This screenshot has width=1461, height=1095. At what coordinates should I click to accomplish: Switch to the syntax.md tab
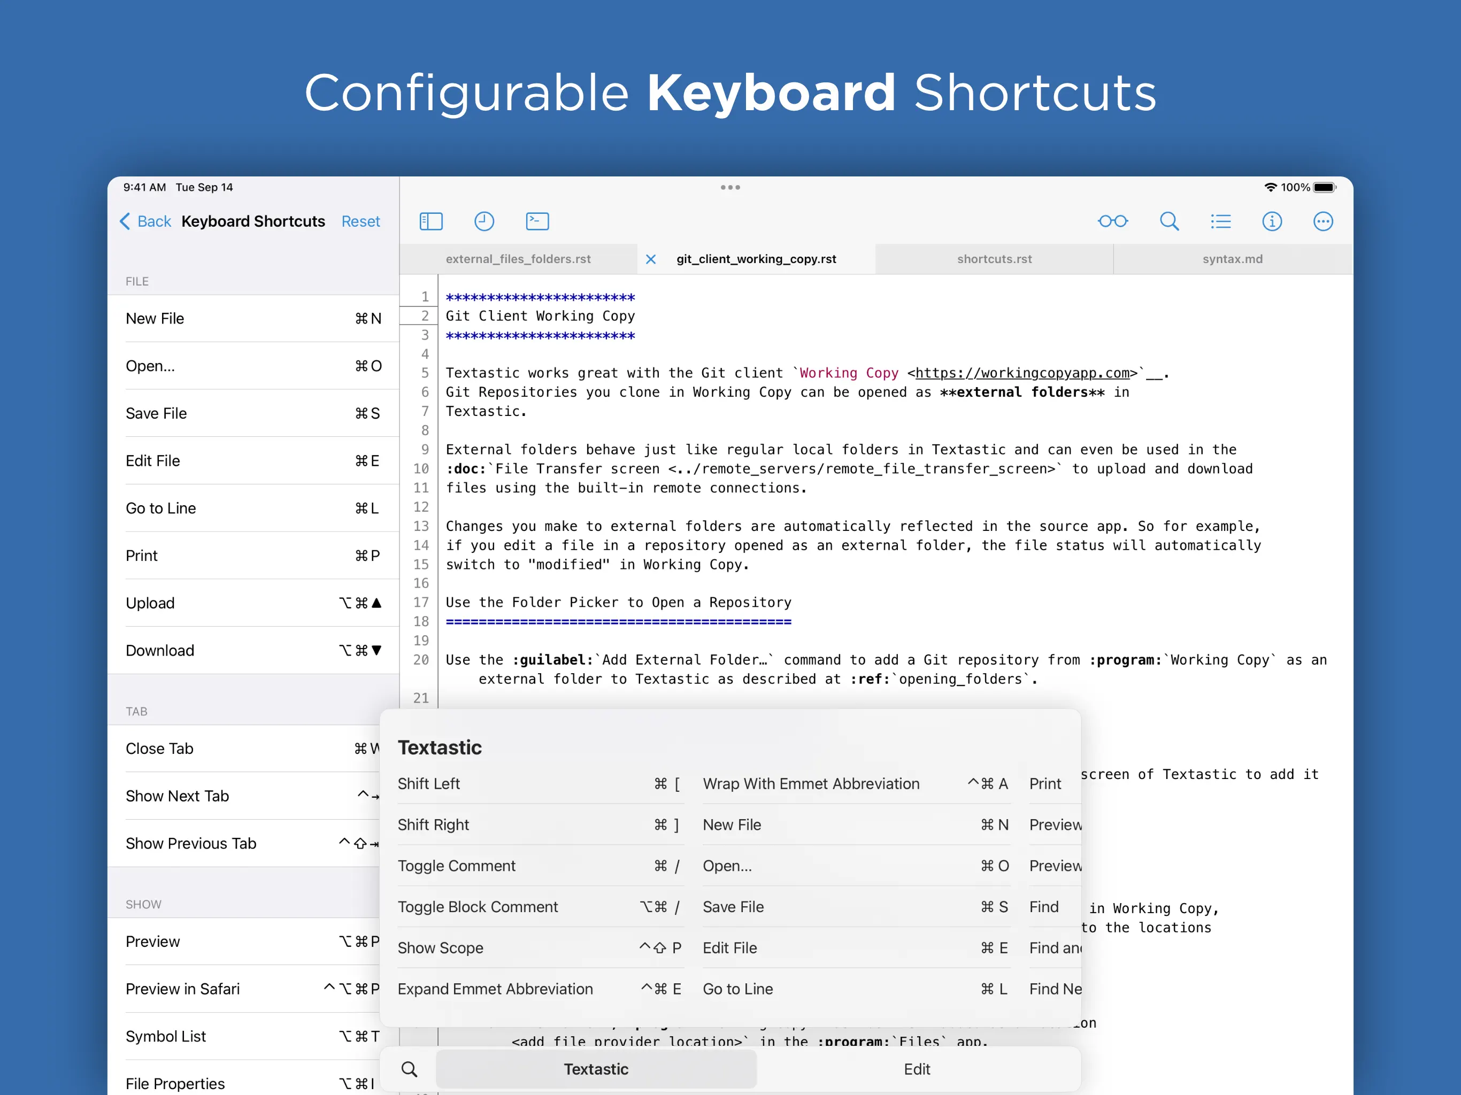click(x=1232, y=259)
